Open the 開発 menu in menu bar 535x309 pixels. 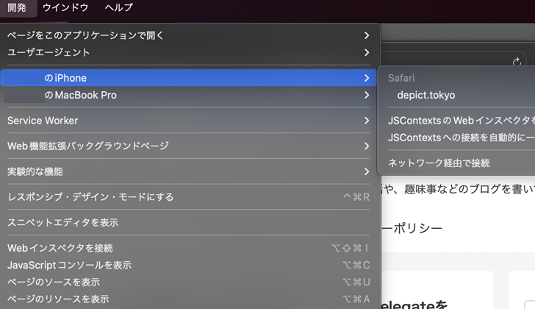(17, 7)
